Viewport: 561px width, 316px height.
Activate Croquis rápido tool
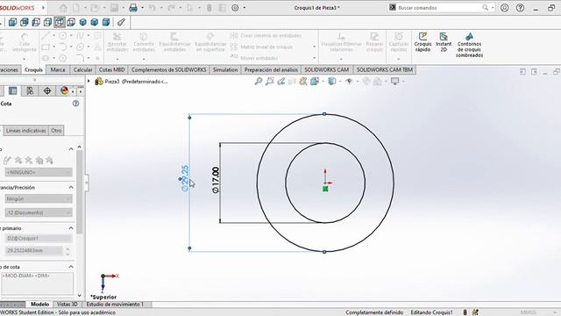click(x=423, y=42)
